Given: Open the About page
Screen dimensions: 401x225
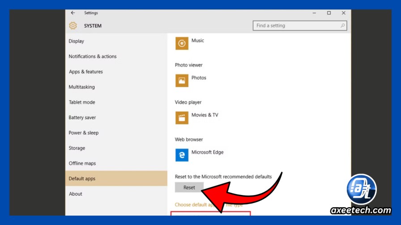Looking at the screenshot, I should [x=76, y=194].
